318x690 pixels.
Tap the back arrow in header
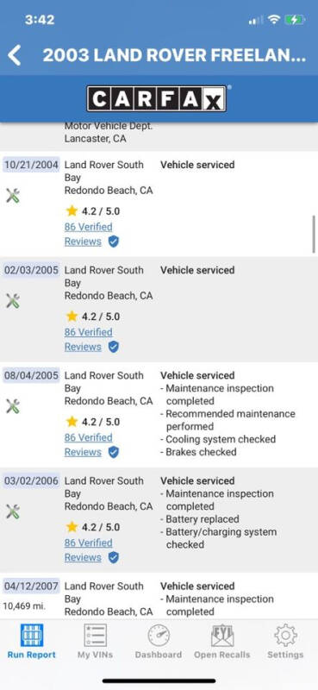click(x=15, y=55)
